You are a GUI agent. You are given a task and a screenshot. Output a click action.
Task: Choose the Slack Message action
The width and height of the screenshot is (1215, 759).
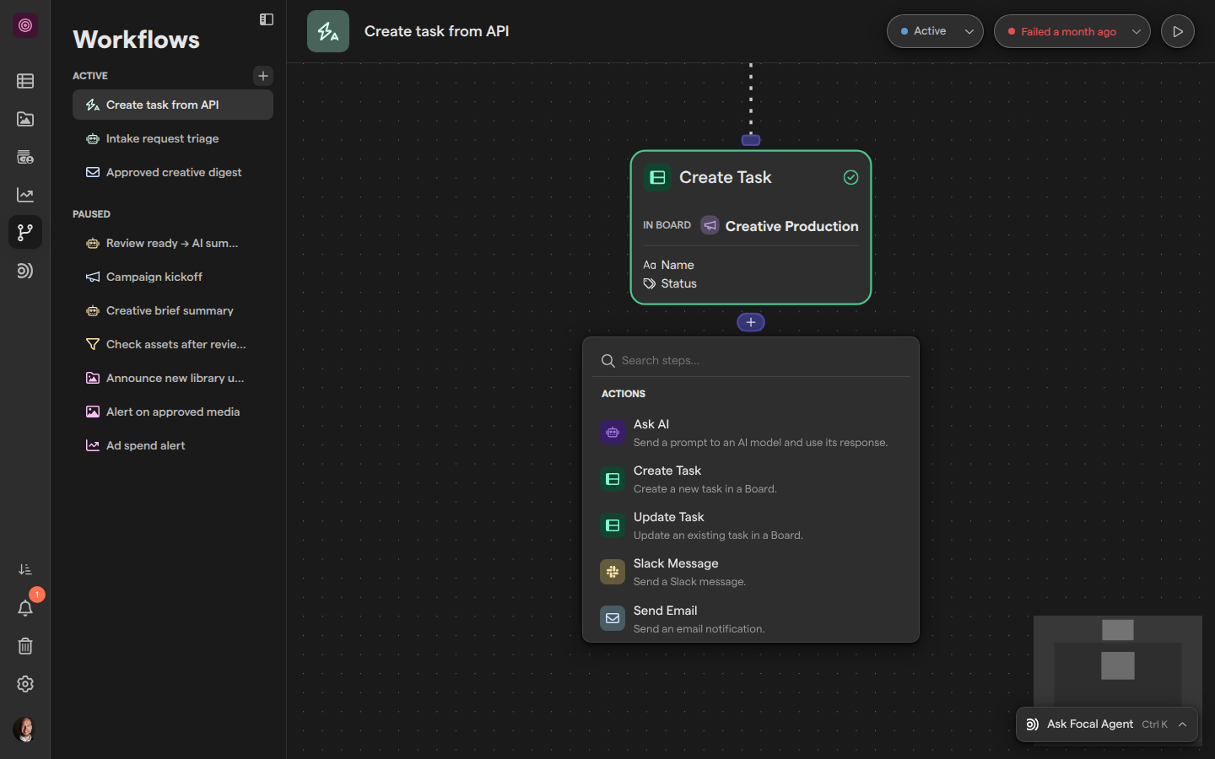[x=751, y=572]
